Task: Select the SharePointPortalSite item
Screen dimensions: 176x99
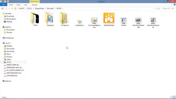Action: [x=138, y=23]
